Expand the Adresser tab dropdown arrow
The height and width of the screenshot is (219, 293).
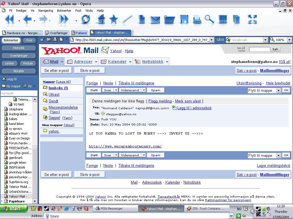(96, 62)
